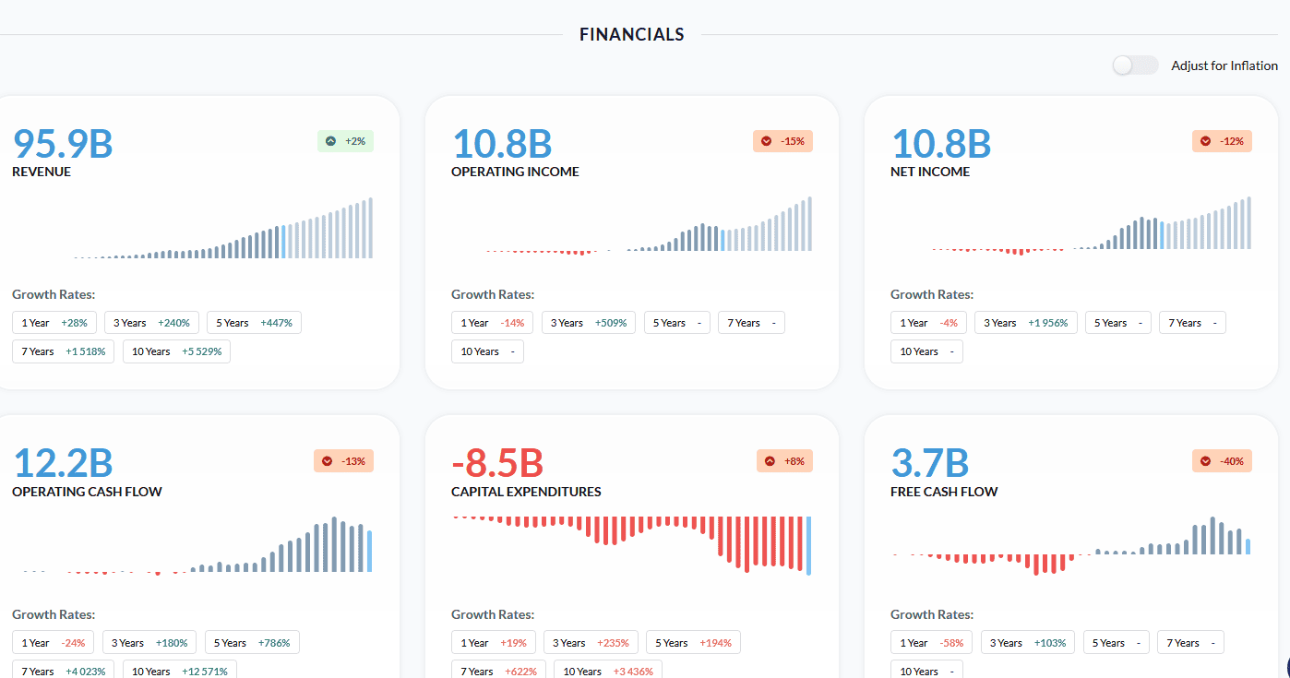
Task: Click the OPERATING INCOME card label
Action: coord(515,172)
